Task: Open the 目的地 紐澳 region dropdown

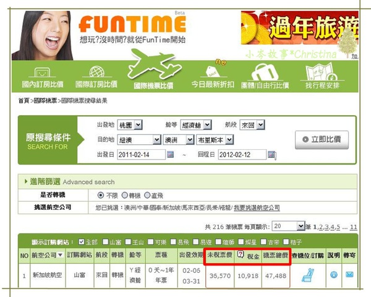Action: pos(139,140)
